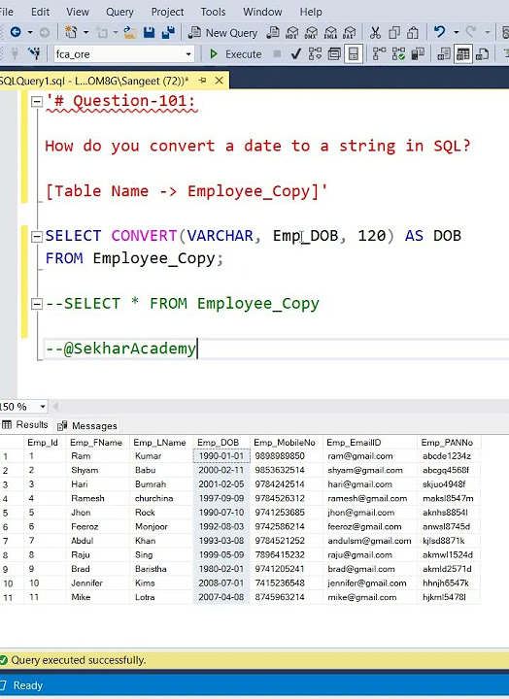This screenshot has height=699, width=509.
Task: Click the Results grid icon on Results tab
Action: [x=7, y=424]
